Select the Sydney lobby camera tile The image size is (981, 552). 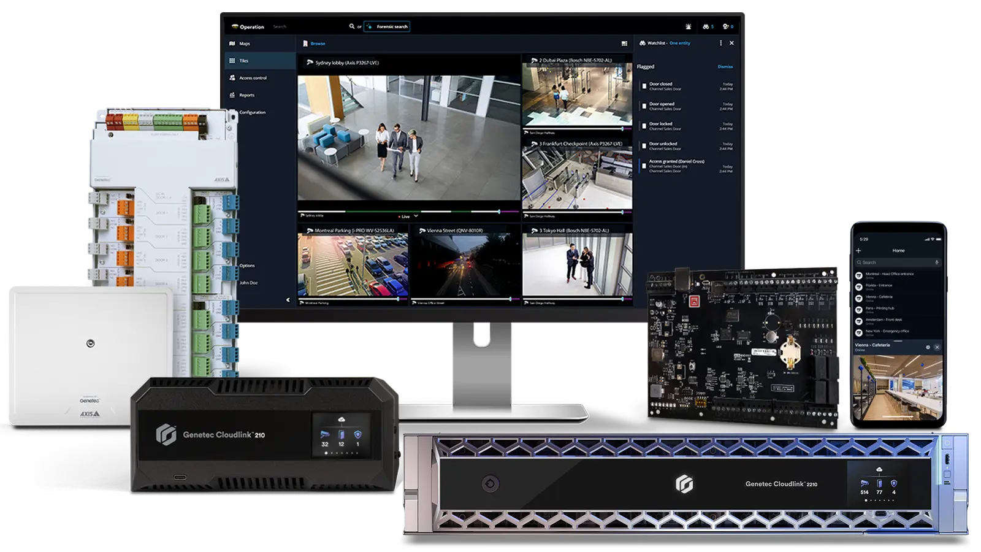tap(408, 137)
